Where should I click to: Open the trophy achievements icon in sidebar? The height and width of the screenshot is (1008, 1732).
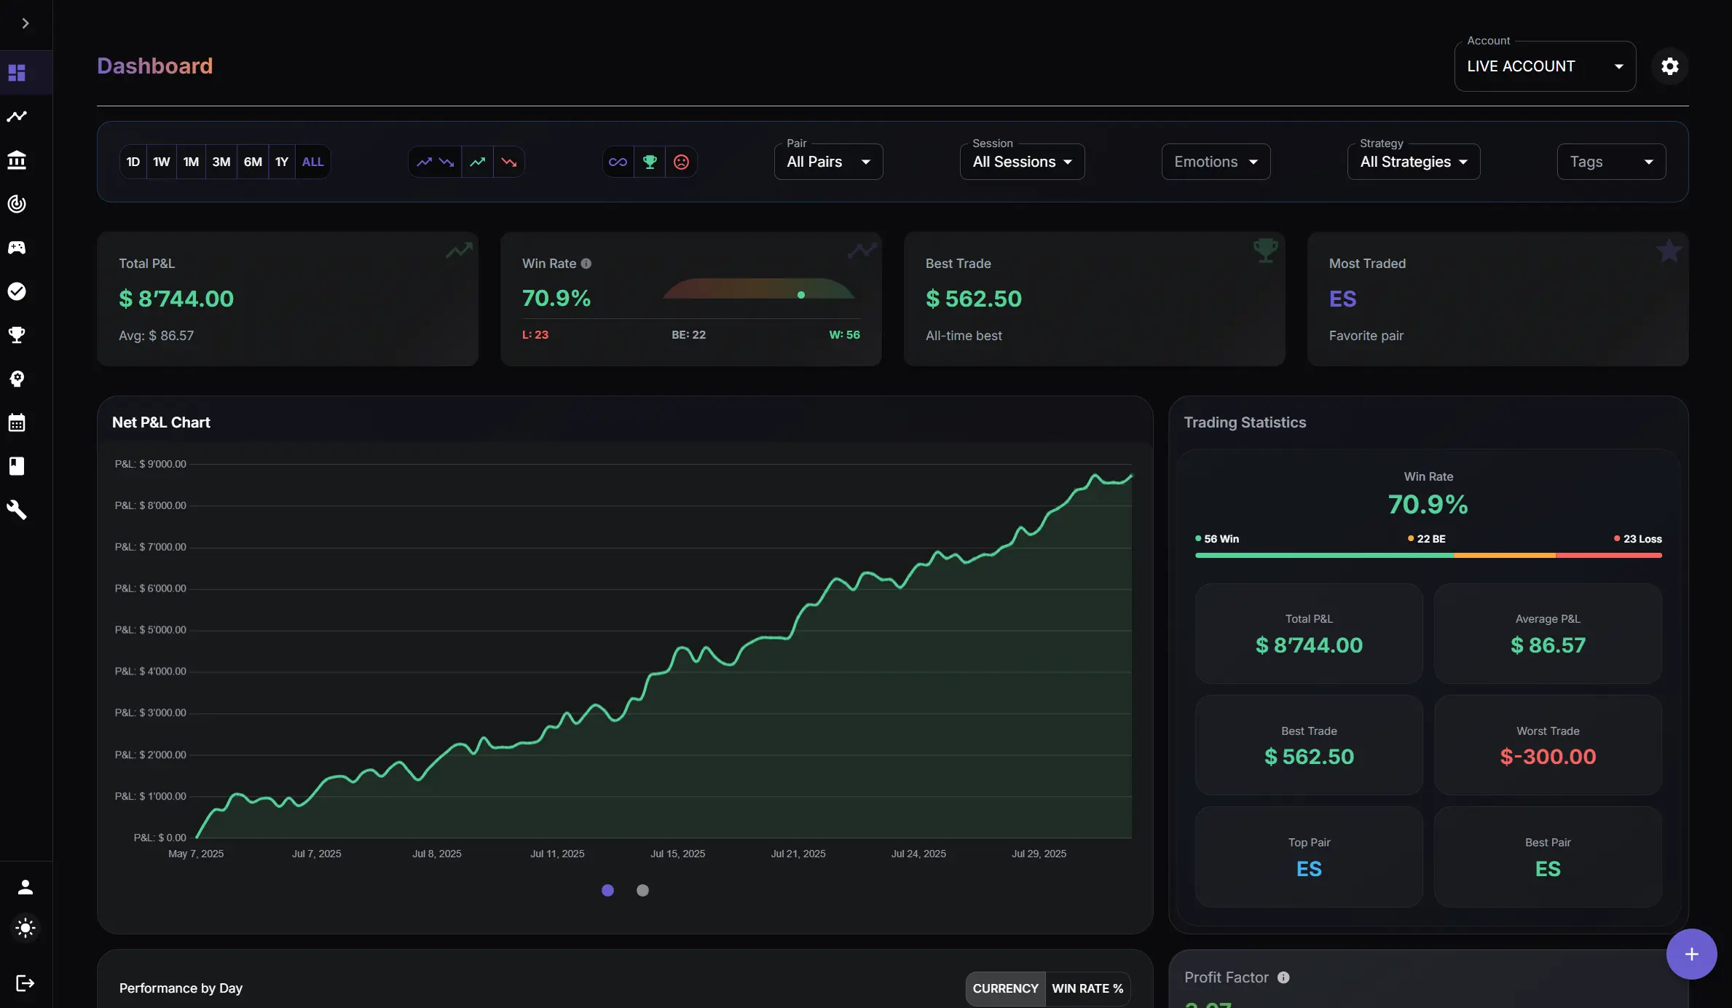[16, 335]
